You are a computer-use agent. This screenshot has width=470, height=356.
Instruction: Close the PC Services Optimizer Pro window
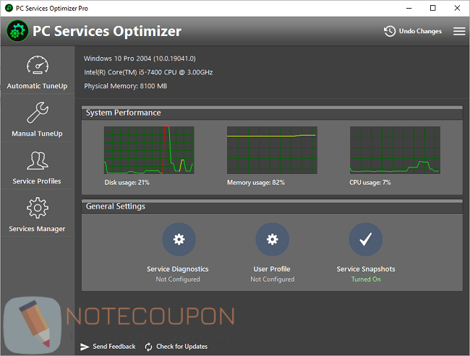point(457,8)
